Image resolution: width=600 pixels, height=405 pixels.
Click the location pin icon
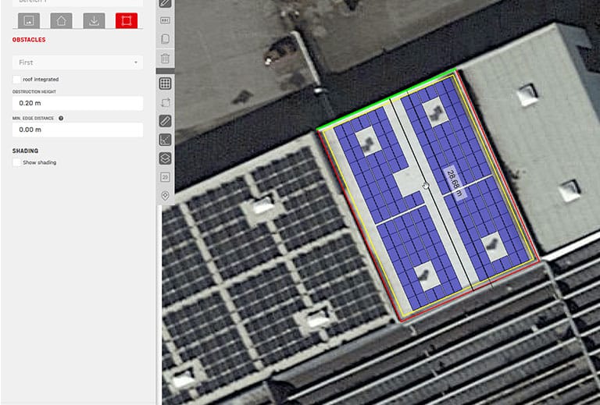point(165,196)
